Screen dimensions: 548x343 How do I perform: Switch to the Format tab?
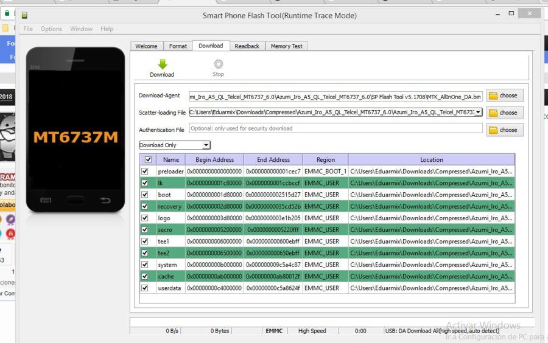pyautogui.click(x=178, y=46)
